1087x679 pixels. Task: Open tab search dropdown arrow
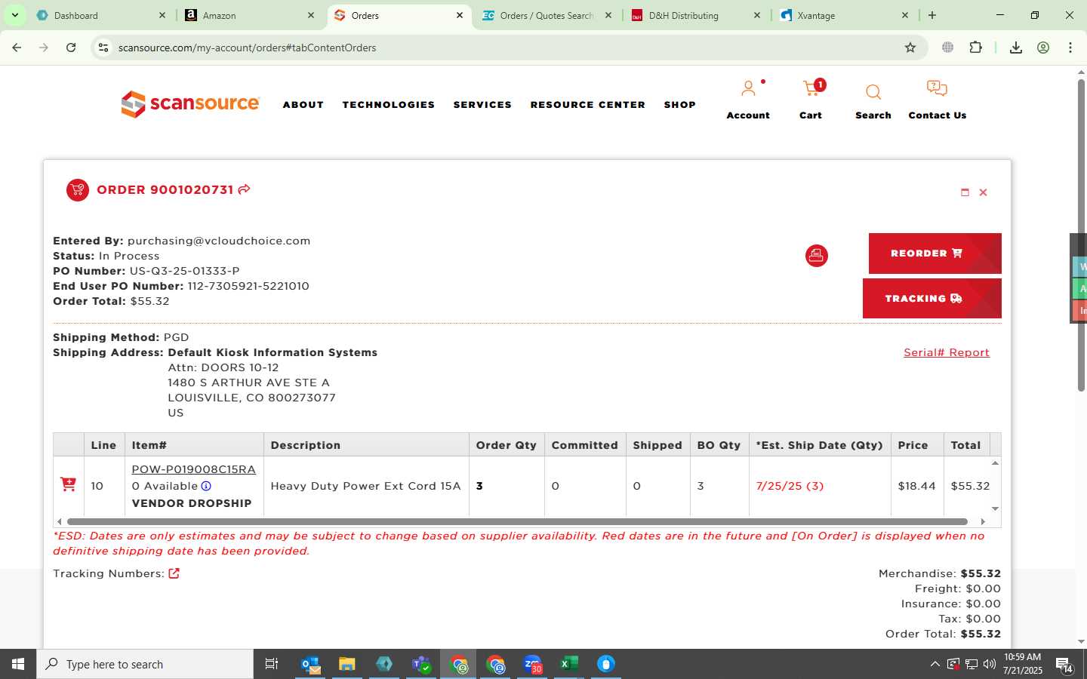14,15
